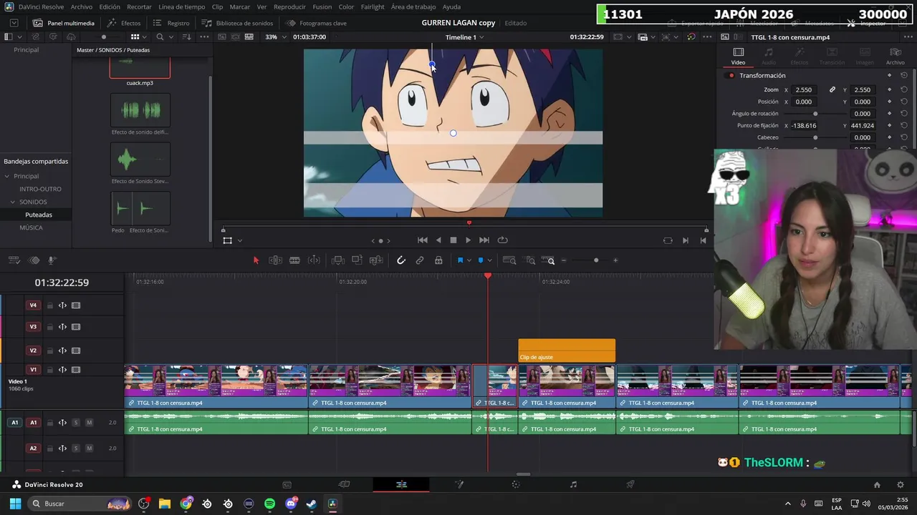Open marker color dropdown arrow
This screenshot has height=515, width=917.
(489, 260)
